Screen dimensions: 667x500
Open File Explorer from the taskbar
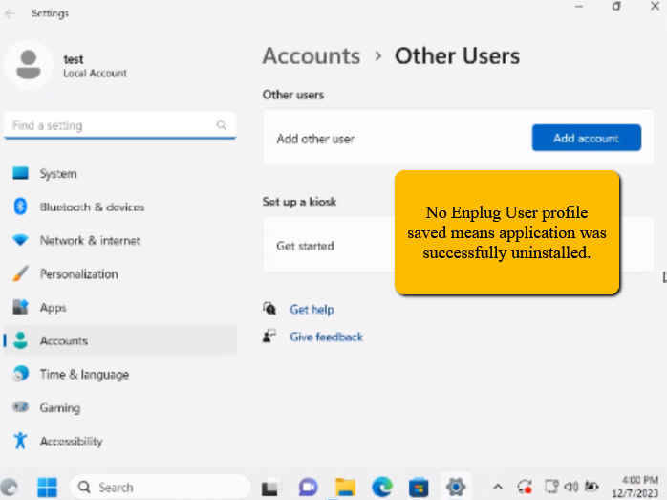click(345, 488)
